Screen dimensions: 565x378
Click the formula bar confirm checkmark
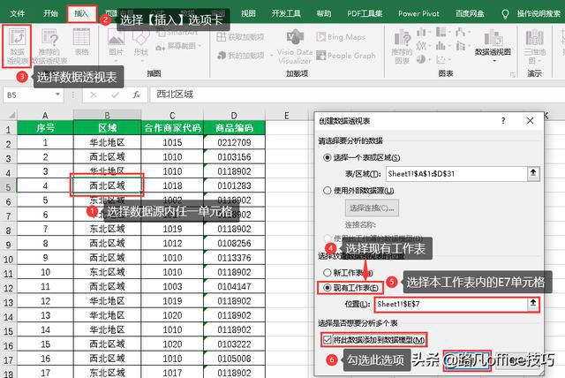click(116, 94)
